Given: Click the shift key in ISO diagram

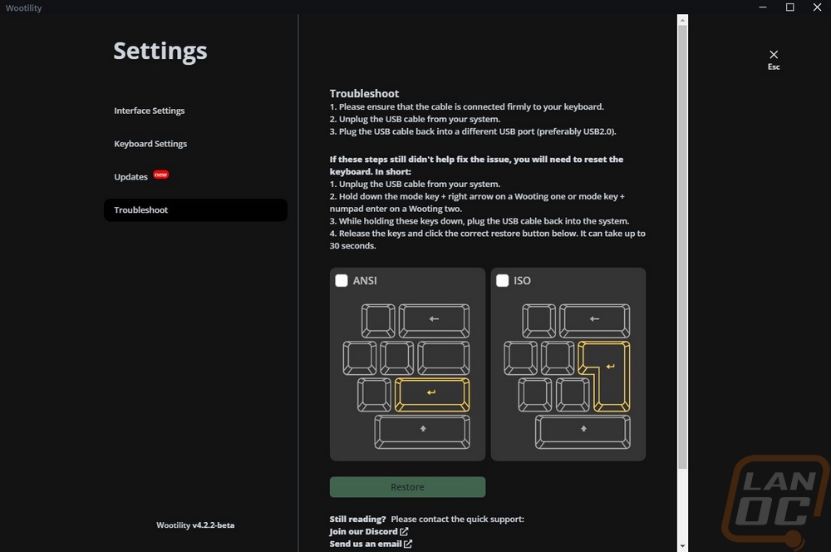Looking at the screenshot, I should tap(583, 431).
